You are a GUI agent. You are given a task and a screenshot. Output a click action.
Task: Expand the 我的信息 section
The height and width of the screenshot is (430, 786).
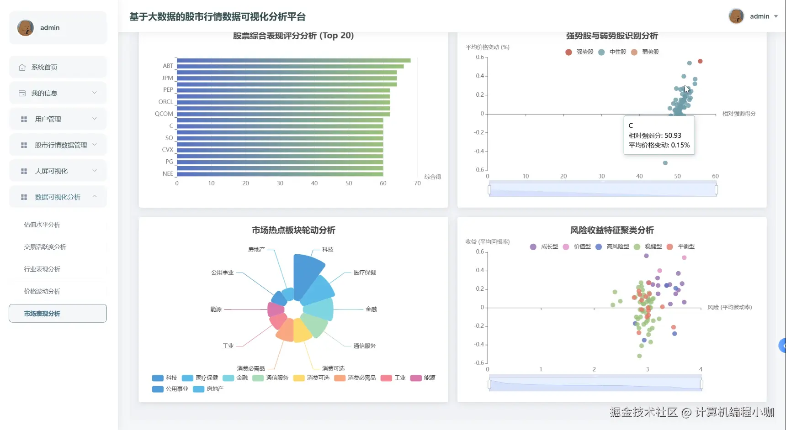pos(58,93)
